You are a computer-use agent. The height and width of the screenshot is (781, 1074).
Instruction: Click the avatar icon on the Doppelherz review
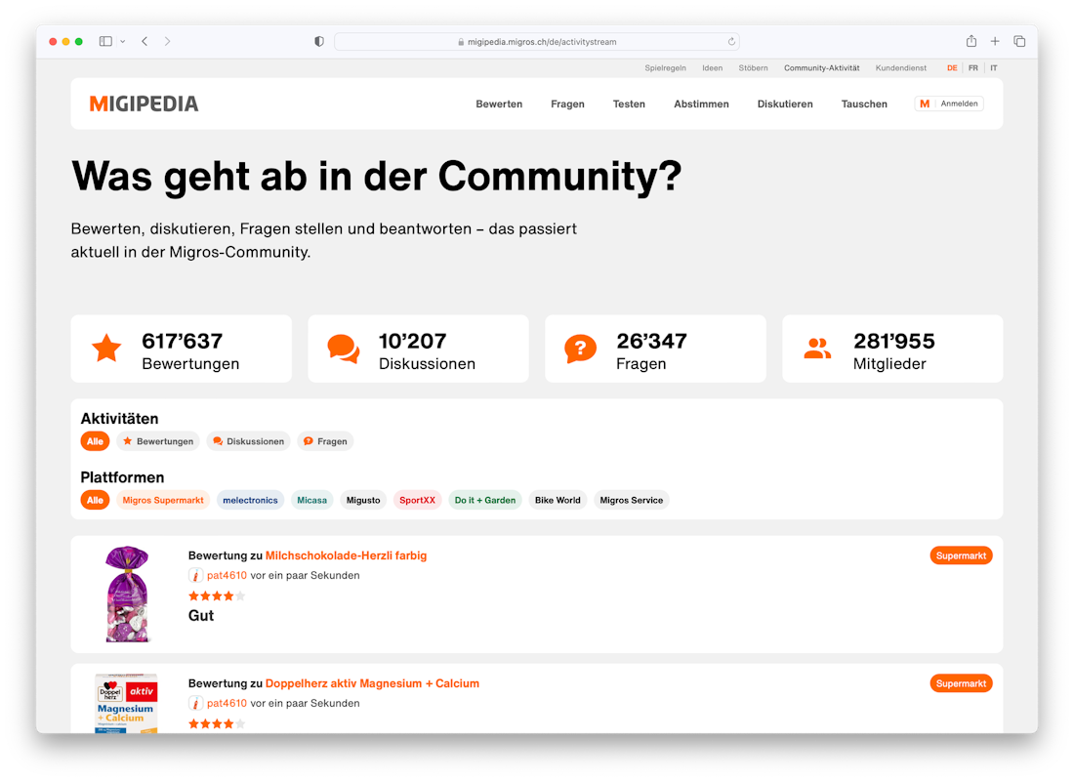click(195, 704)
